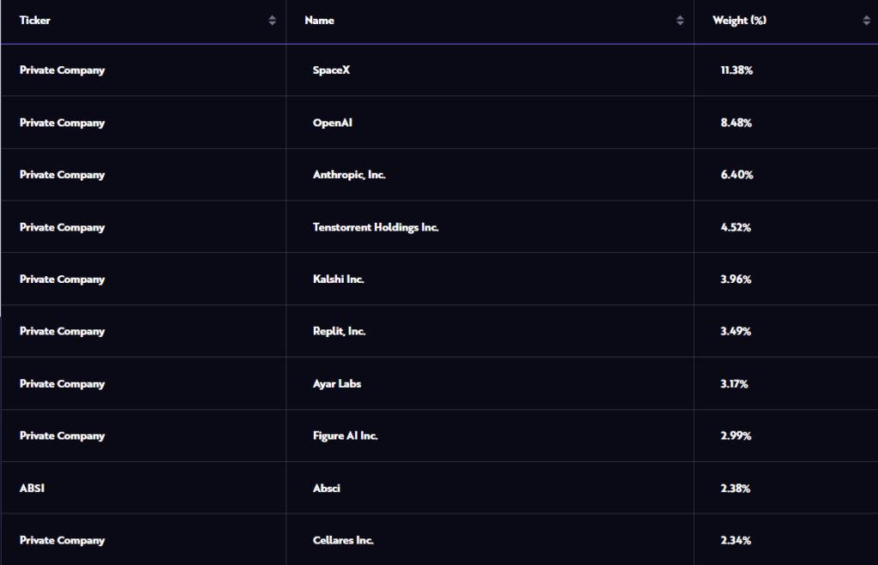This screenshot has height=565, width=878.
Task: Toggle sorting on Weight (%) column arrows
Action: [866, 21]
